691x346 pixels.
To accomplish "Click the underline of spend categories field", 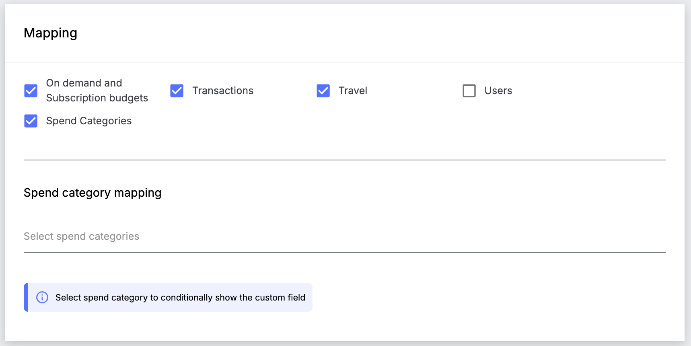I will coord(344,252).
